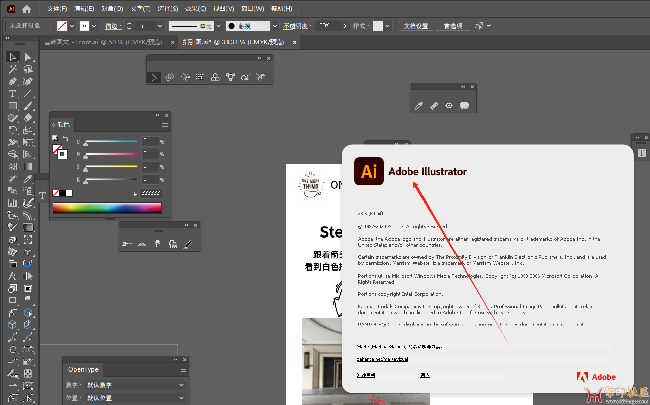The width and height of the screenshot is (650, 405).
Task: Choose the Rectangle tool
Action: click(13, 106)
